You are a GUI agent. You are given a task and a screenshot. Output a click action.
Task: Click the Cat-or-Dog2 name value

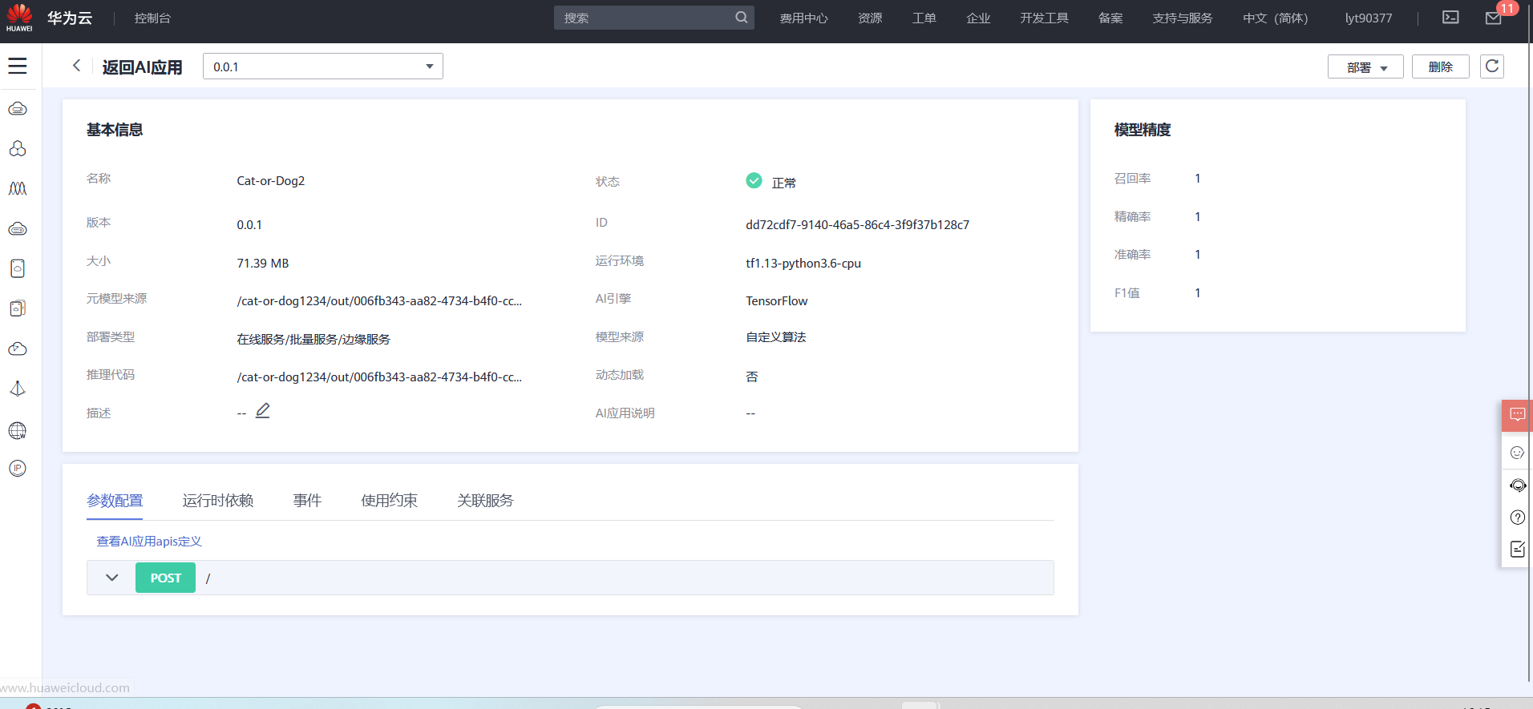tap(271, 181)
